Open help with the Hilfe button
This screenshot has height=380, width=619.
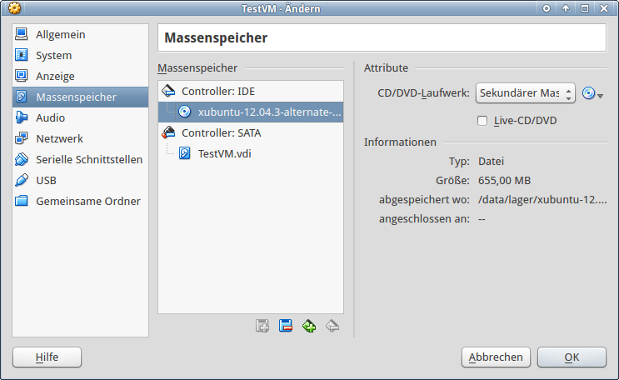47,357
